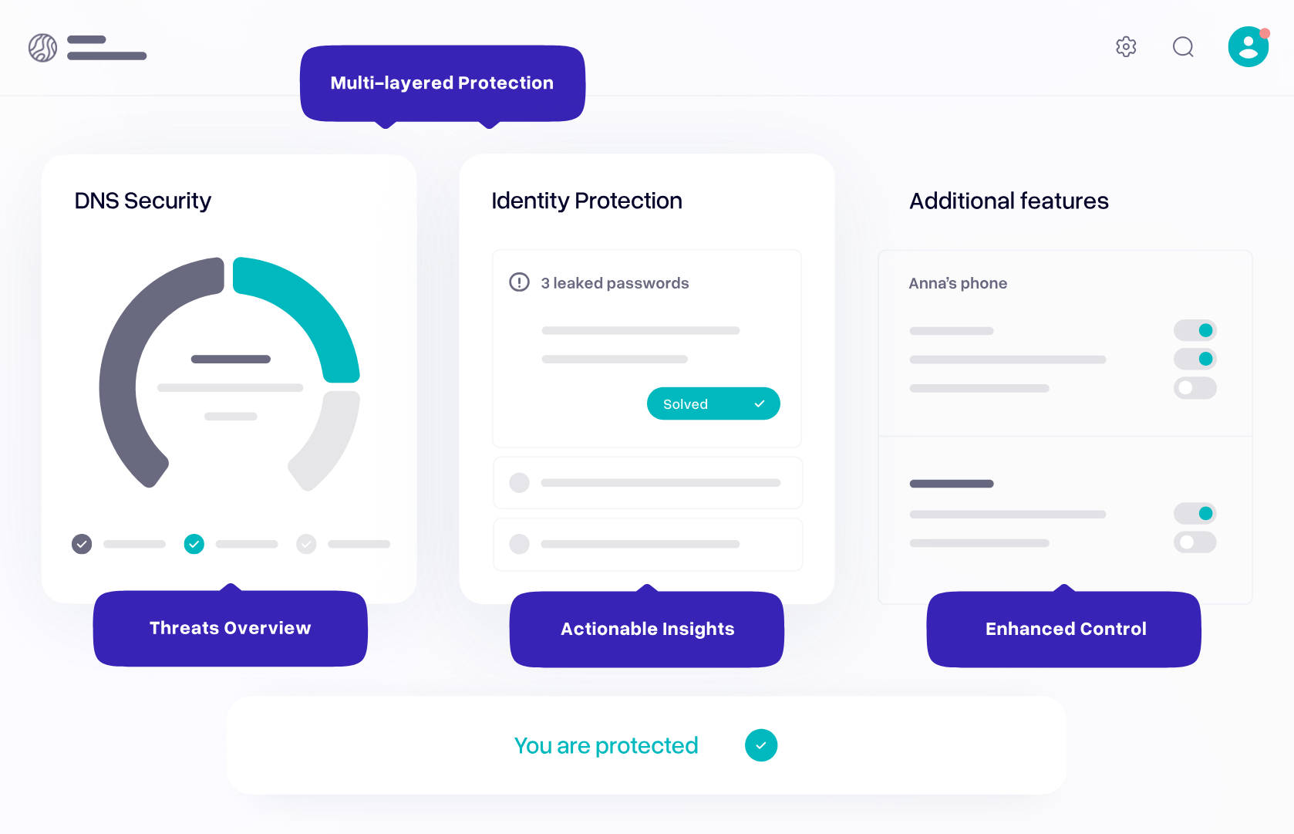This screenshot has width=1294, height=834.
Task: Open the settings gear icon
Action: click(x=1126, y=47)
